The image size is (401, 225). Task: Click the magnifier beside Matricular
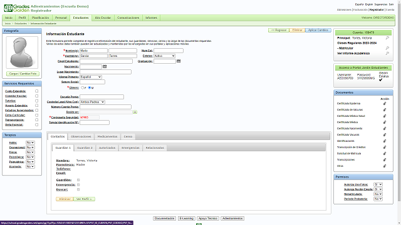pos(387,48)
